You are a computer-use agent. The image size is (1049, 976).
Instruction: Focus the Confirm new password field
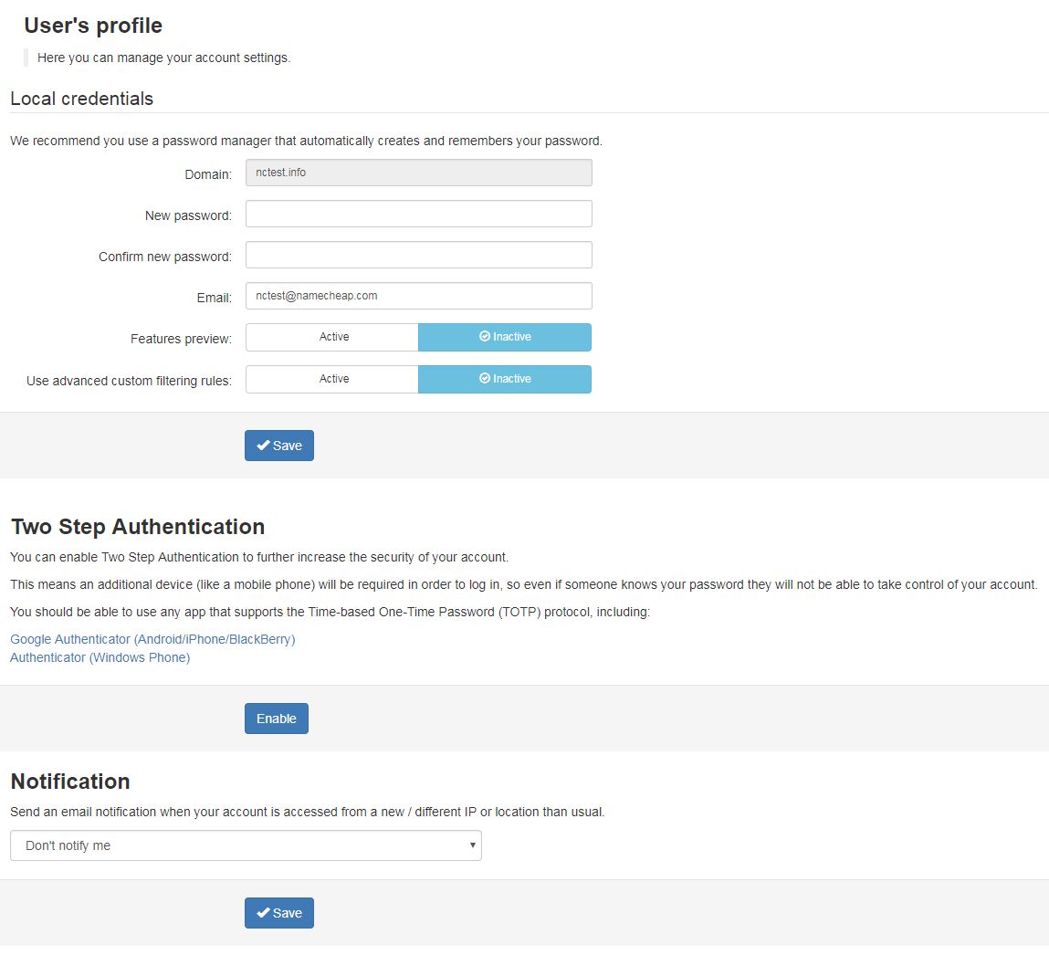tap(419, 255)
